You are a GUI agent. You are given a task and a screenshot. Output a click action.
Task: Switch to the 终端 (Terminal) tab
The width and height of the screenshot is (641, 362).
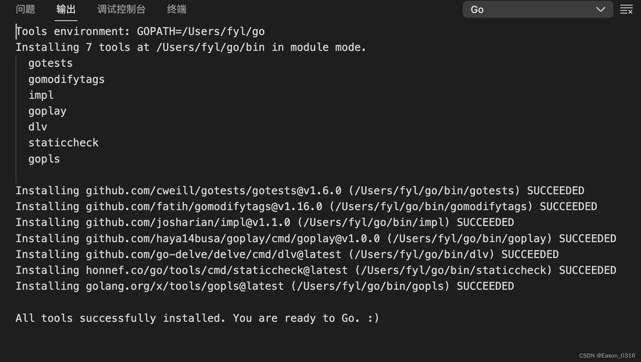(x=177, y=10)
